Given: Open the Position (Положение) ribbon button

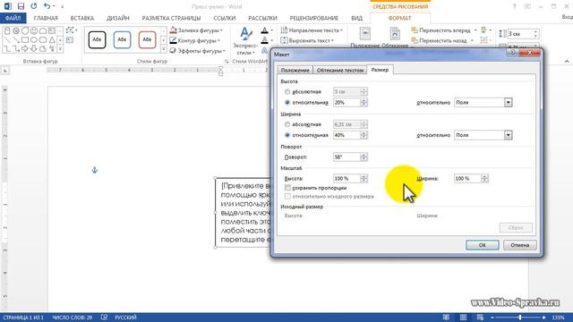Looking at the screenshot, I should click(x=365, y=38).
